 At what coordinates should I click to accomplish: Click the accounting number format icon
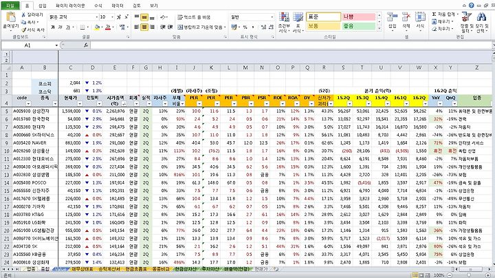234,28
